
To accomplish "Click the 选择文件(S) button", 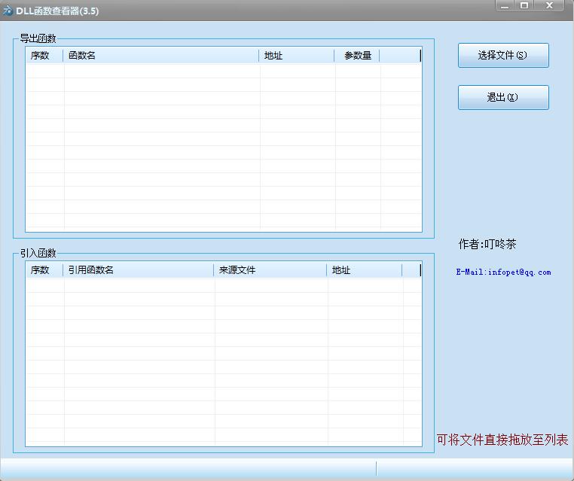I will (503, 55).
